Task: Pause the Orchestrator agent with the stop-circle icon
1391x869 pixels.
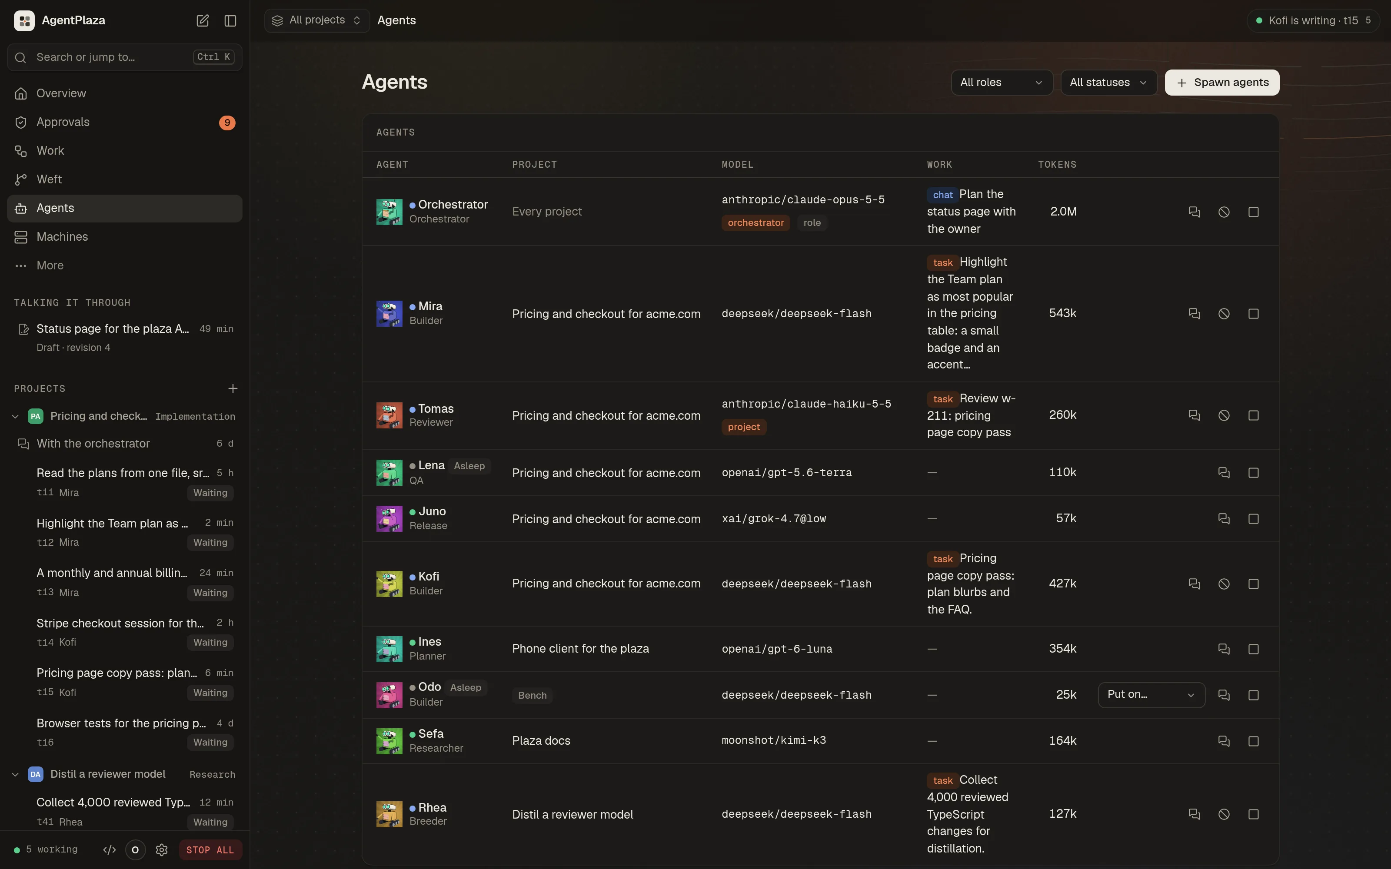Action: coord(1224,212)
